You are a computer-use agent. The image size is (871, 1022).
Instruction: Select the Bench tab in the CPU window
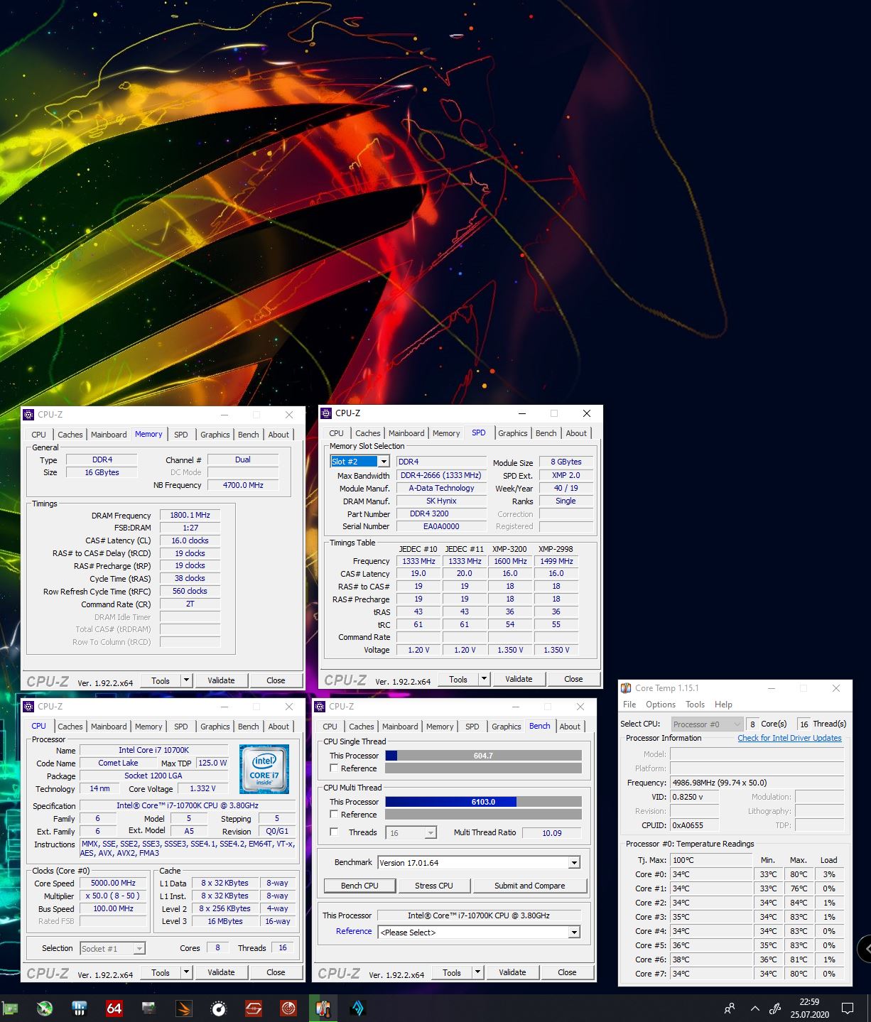pos(249,727)
